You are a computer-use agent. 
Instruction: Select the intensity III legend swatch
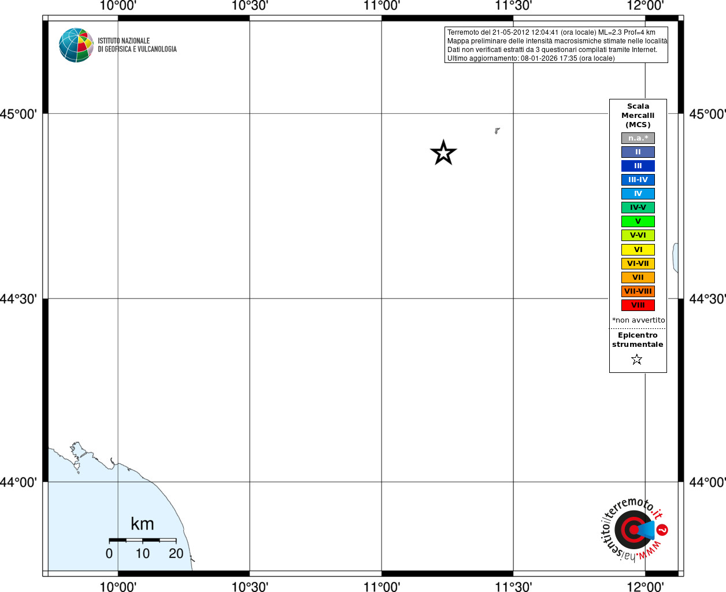[638, 166]
